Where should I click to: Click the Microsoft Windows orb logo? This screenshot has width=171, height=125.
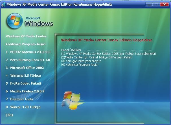click(x=15, y=21)
